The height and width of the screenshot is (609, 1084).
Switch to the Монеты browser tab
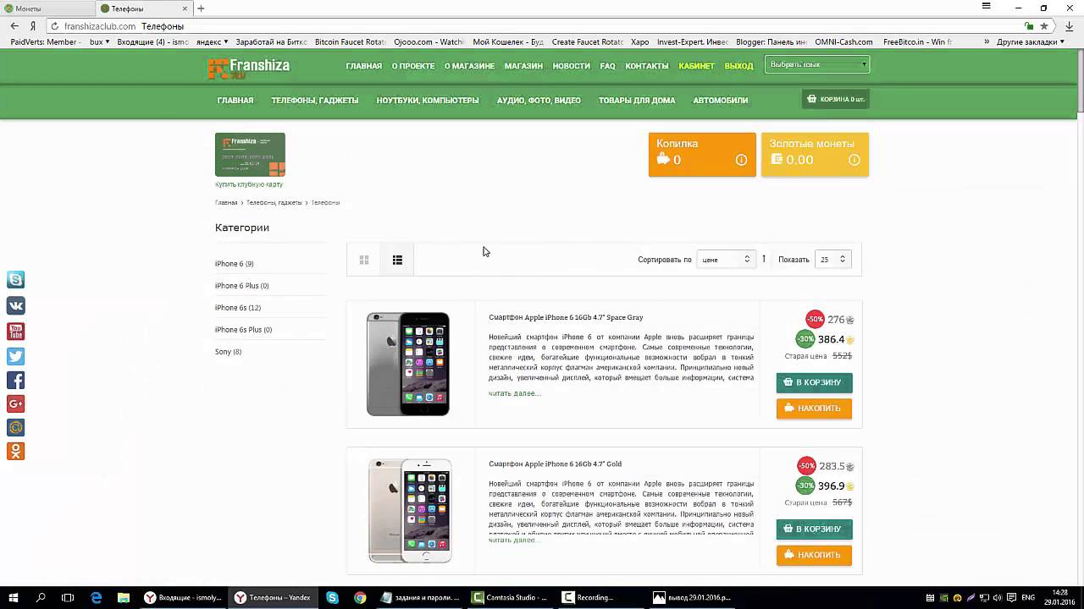point(47,8)
